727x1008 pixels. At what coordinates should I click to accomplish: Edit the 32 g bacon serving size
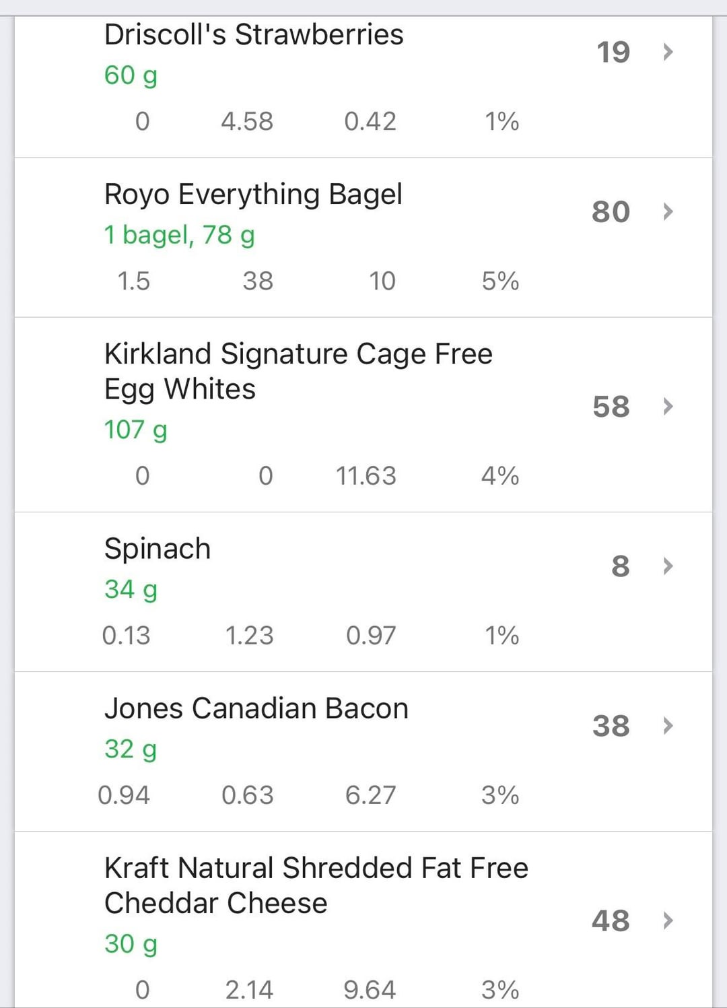click(131, 749)
